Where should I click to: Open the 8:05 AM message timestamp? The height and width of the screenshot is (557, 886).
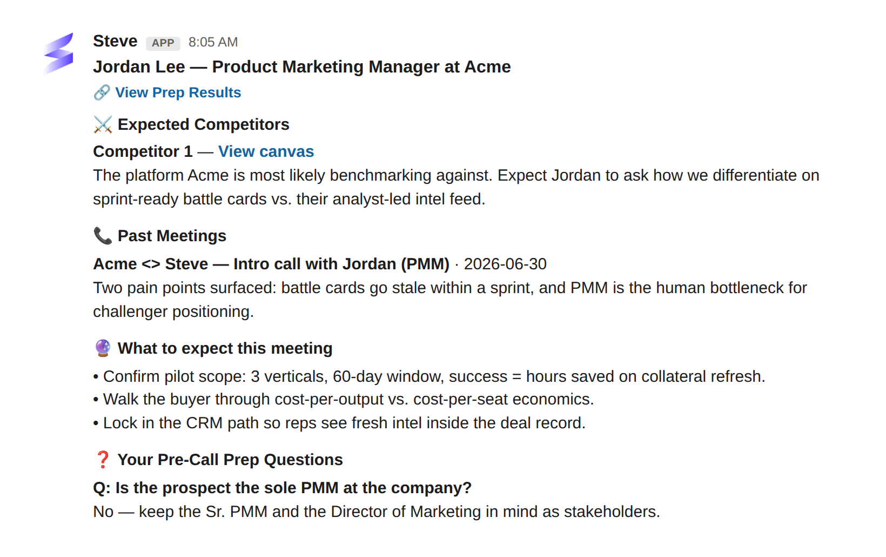pyautogui.click(x=213, y=42)
